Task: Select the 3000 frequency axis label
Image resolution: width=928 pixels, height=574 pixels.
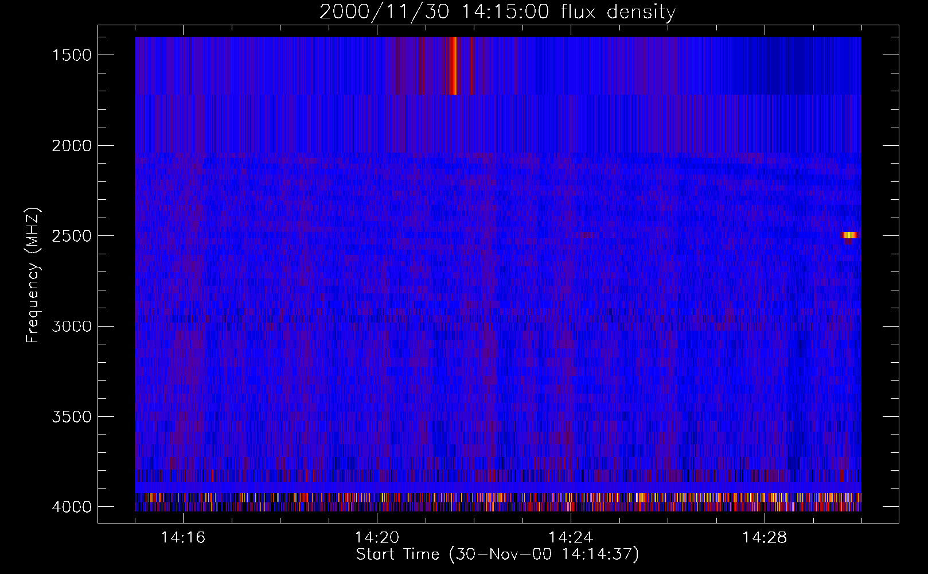Action: (72, 327)
